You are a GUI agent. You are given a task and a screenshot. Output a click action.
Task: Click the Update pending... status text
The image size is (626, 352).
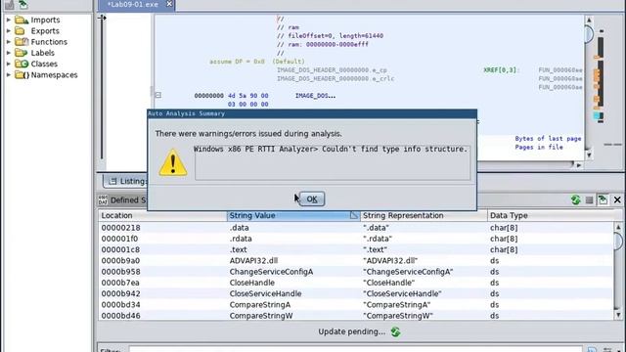(x=351, y=331)
